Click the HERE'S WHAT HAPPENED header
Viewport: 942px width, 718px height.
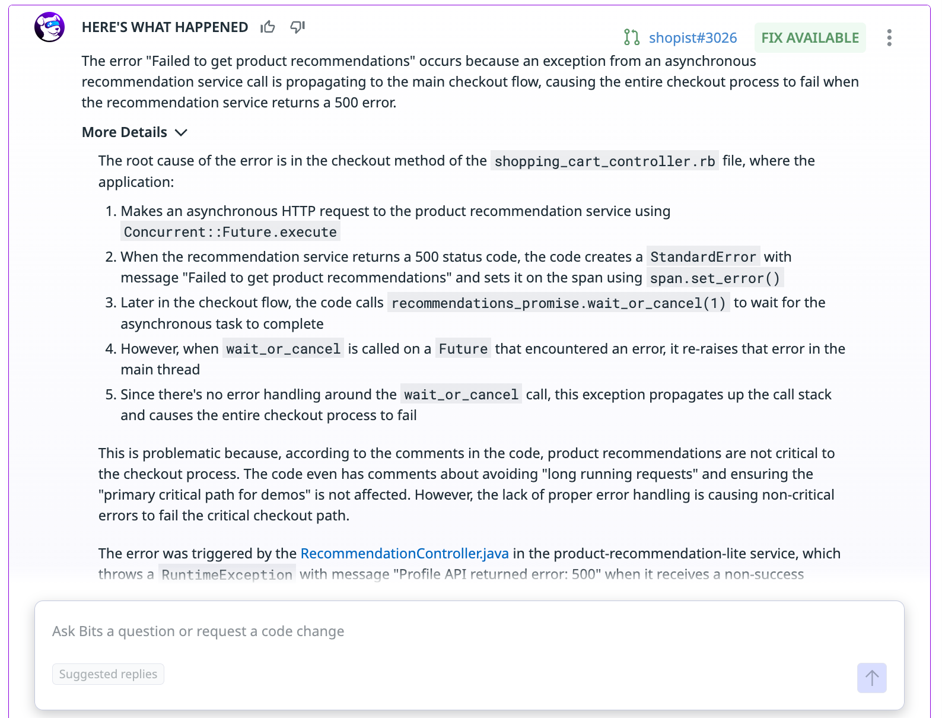click(165, 27)
